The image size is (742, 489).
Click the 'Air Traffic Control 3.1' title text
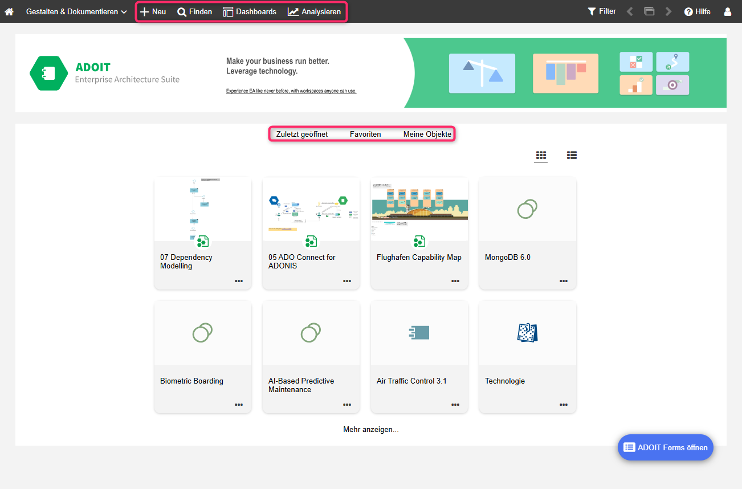(x=411, y=381)
